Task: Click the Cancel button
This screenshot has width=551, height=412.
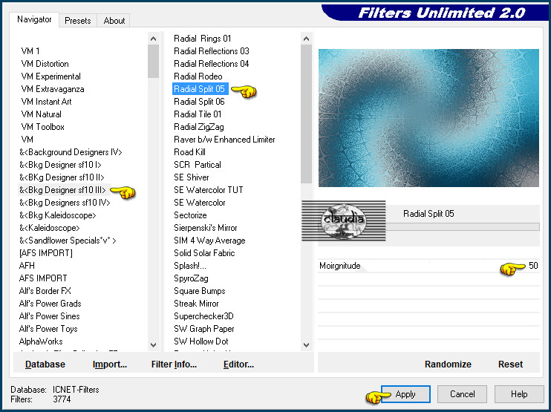Action: coord(462,394)
